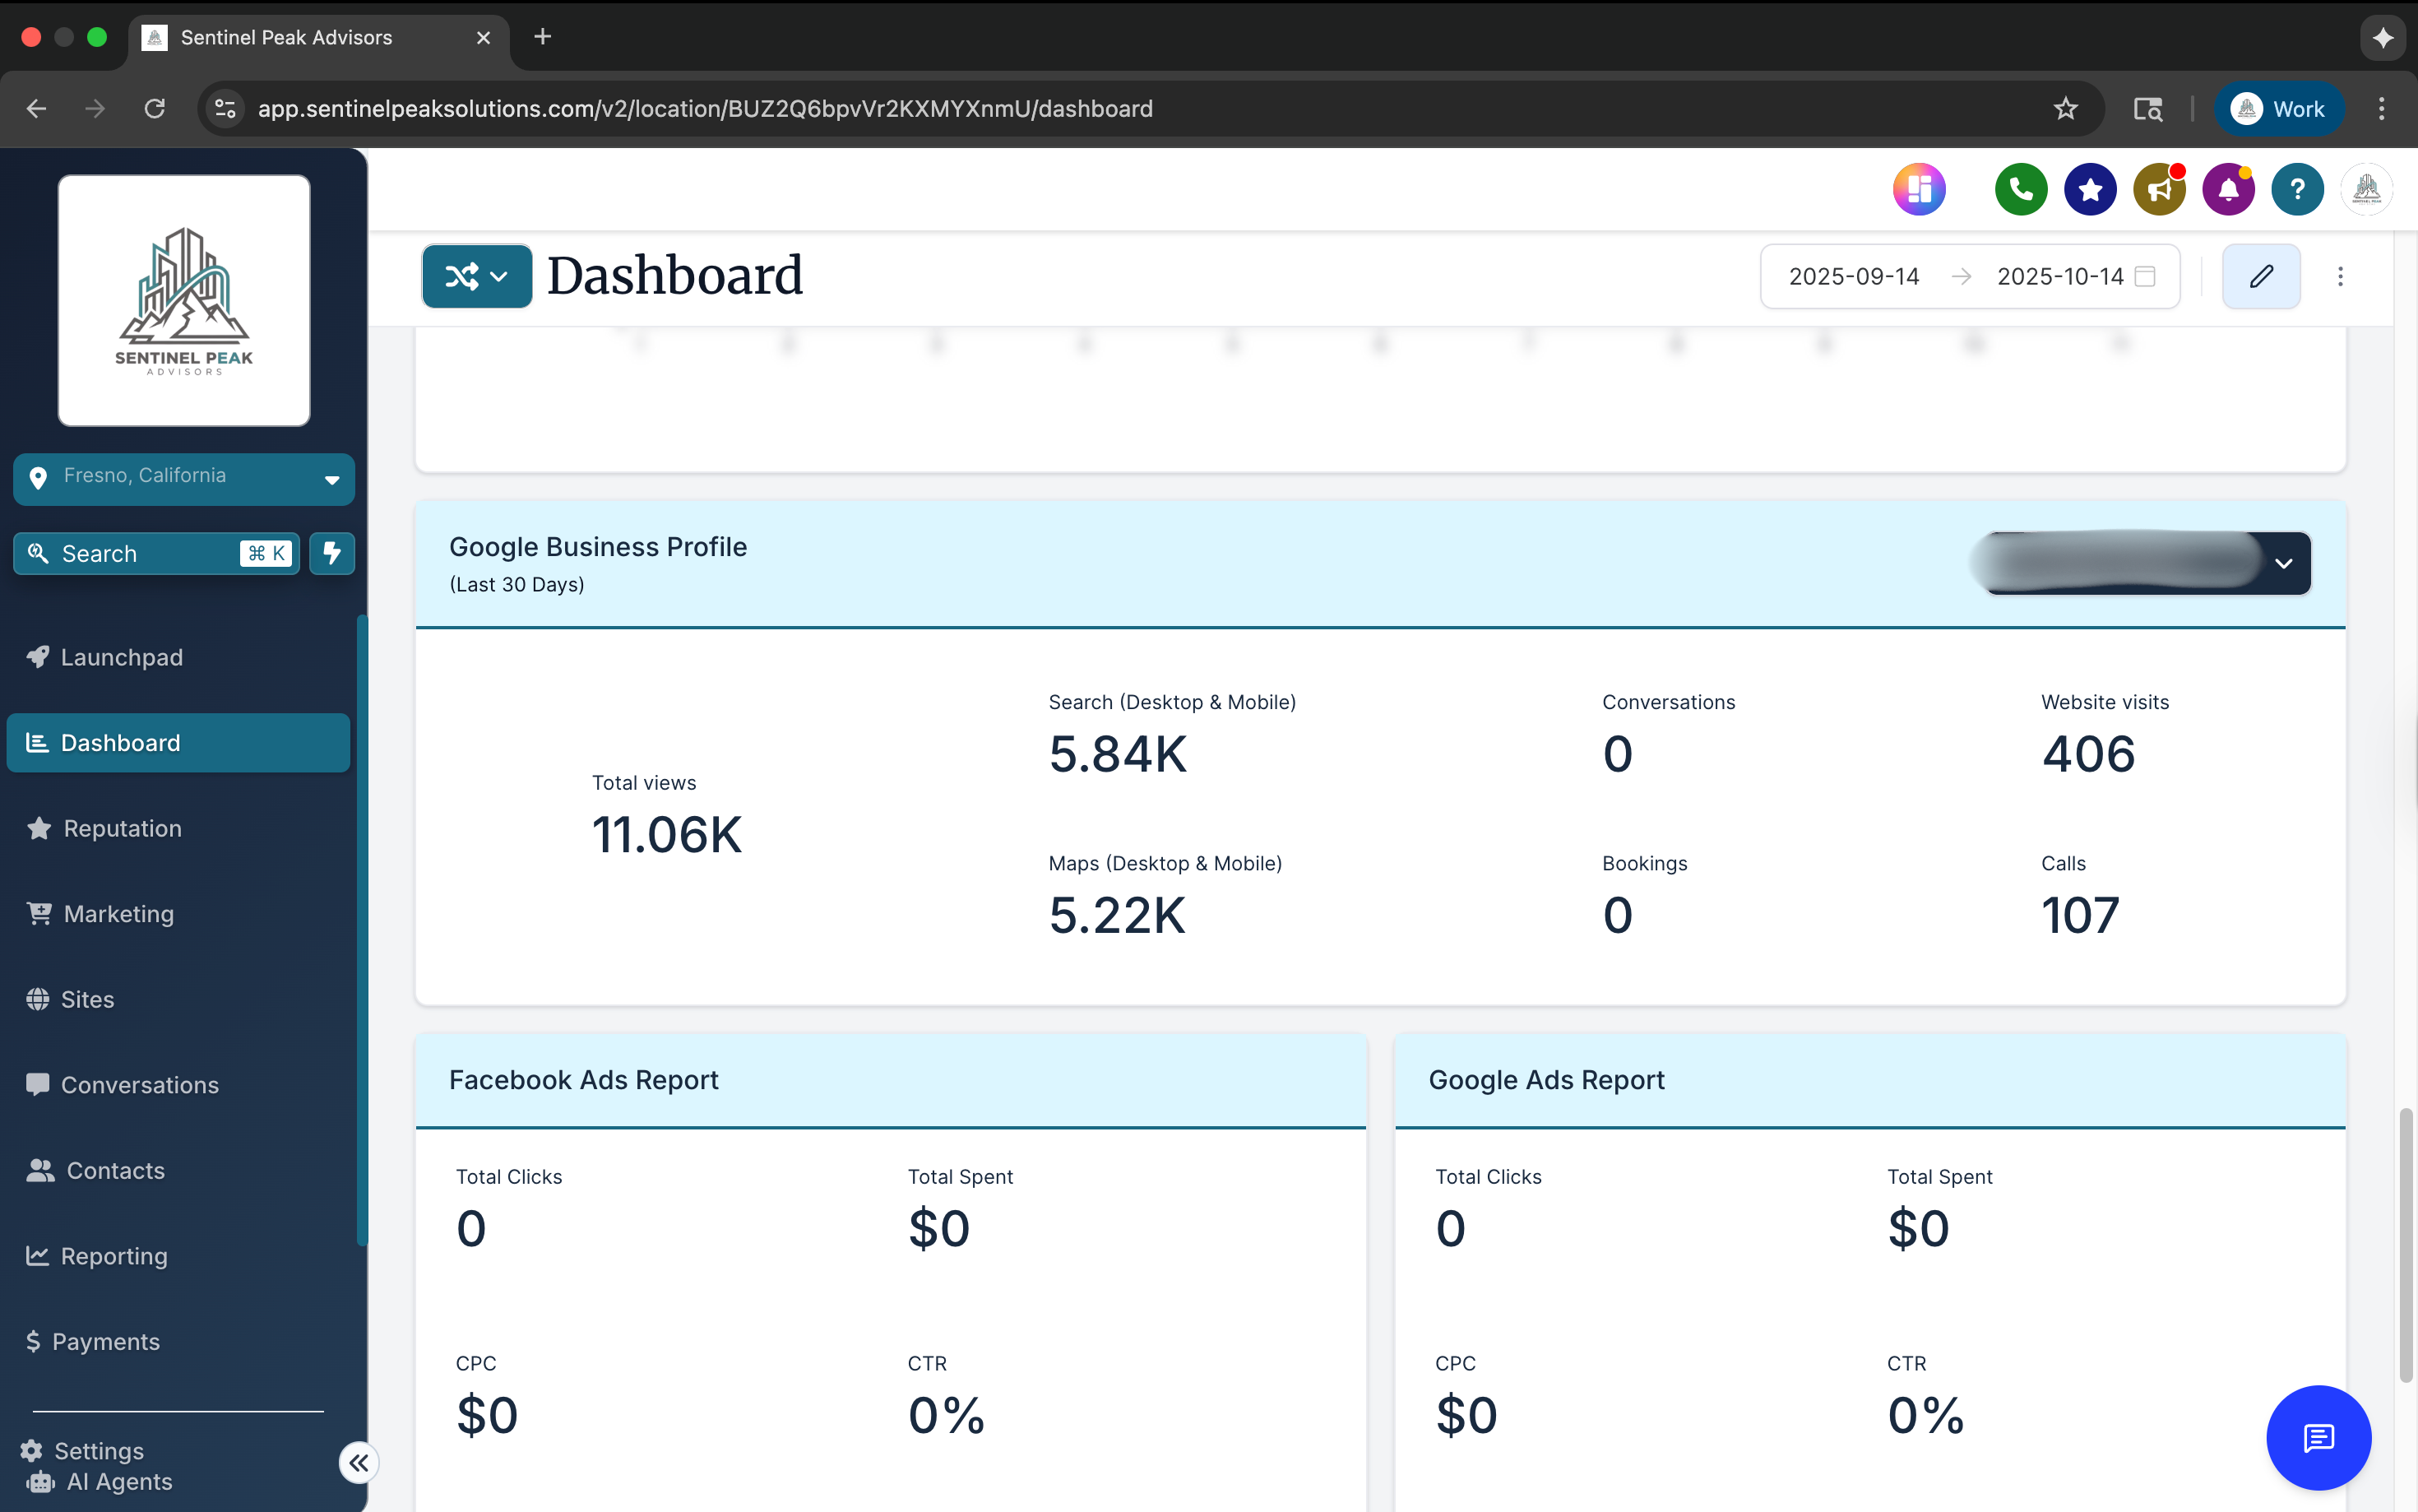Open Settings at the bottom of sidebar
The height and width of the screenshot is (1512, 2418).
[x=97, y=1450]
